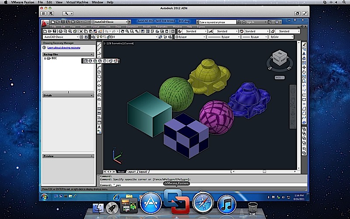Open the ByColor plot style dropdown
This screenshot has width=350, height=219.
pos(283,37)
